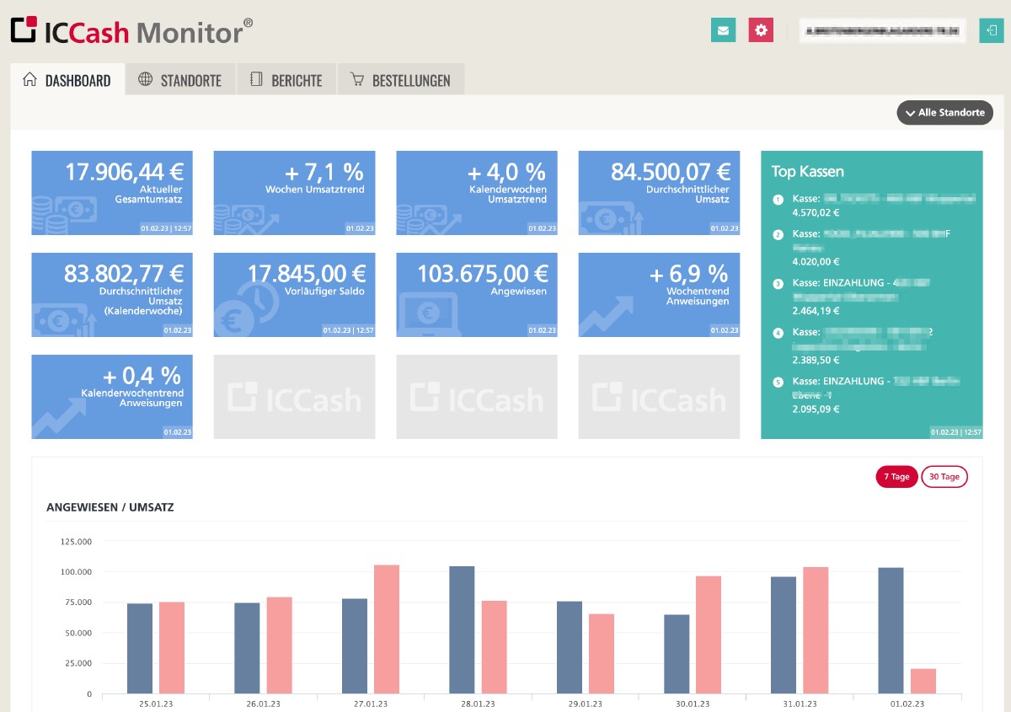This screenshot has height=712, width=1011.
Task: Click the blue bar for 28.01.23
Action: pos(462,630)
